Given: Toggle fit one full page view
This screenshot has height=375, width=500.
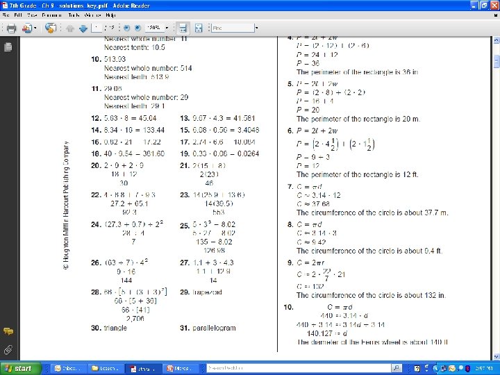Looking at the screenshot, I should tap(199, 28).
